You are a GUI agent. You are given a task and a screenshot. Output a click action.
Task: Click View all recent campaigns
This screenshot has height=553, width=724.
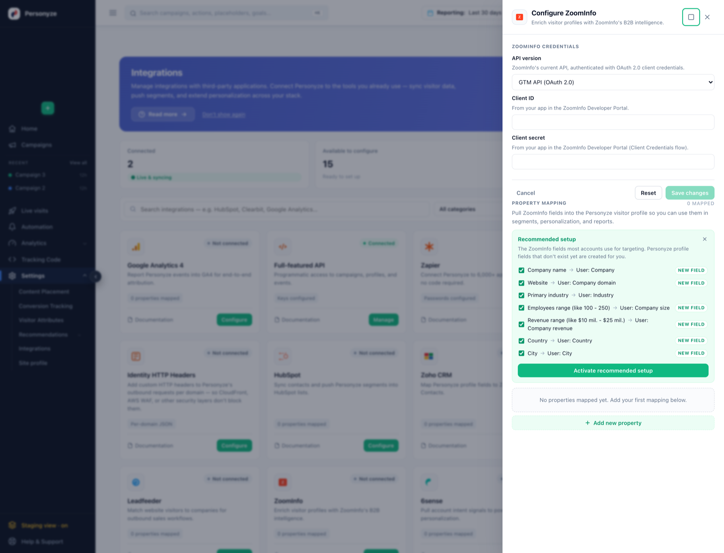pos(78,163)
